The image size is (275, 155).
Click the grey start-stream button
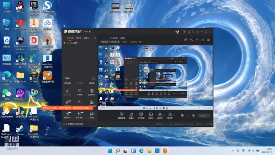[x=204, y=115]
